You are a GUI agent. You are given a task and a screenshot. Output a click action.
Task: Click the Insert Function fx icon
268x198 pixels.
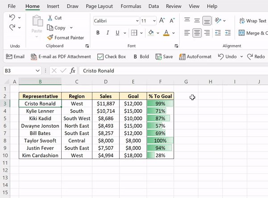[x=72, y=71]
